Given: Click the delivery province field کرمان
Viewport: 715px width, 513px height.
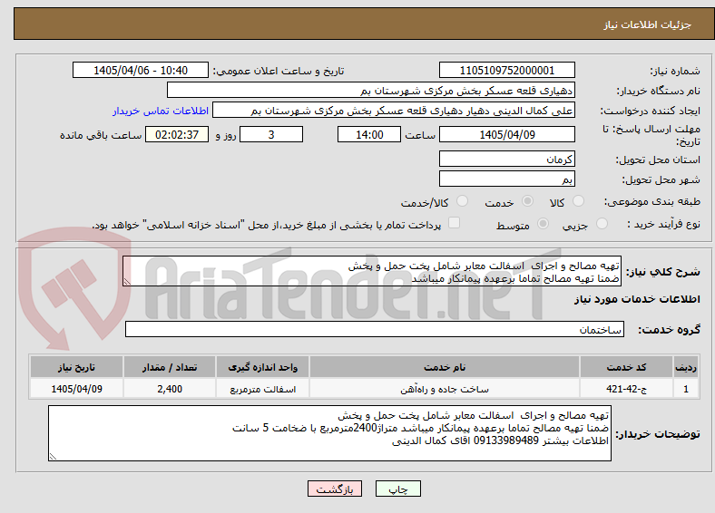Looking at the screenshot, I should tap(507, 159).
